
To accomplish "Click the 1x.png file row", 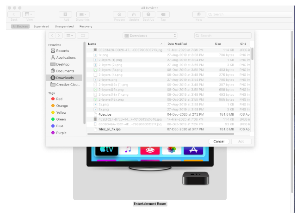I will click(x=168, y=55).
